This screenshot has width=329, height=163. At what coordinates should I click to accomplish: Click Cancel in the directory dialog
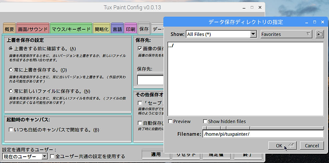click(x=312, y=146)
